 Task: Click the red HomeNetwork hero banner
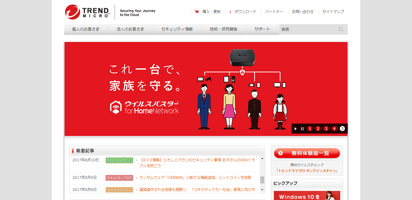coord(206,89)
